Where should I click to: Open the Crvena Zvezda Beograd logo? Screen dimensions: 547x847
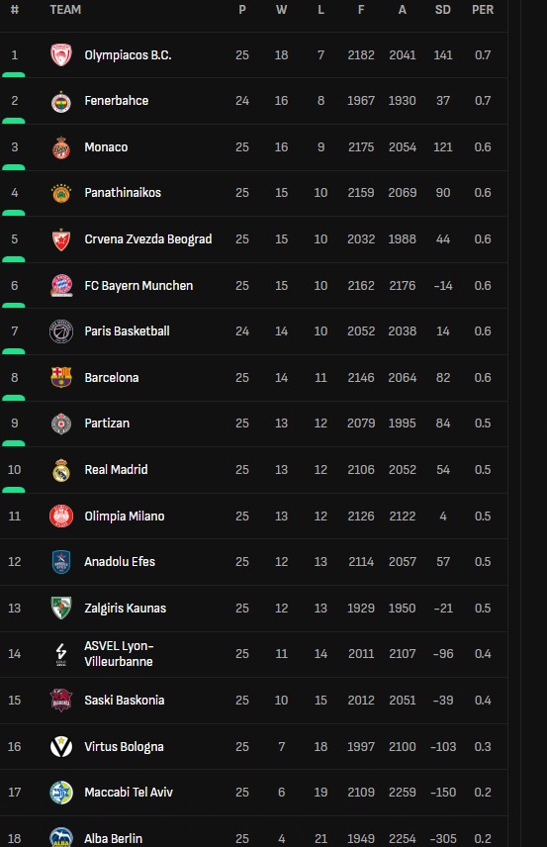61,239
